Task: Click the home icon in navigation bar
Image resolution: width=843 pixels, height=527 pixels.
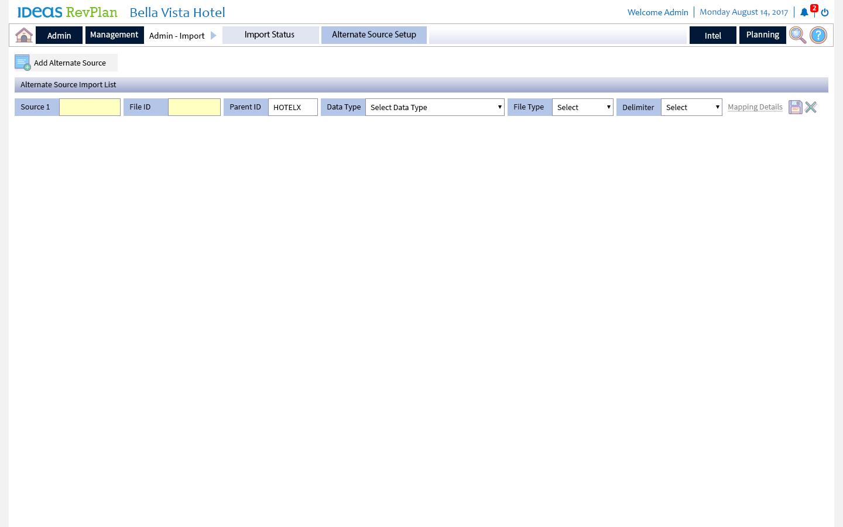Action: tap(24, 35)
